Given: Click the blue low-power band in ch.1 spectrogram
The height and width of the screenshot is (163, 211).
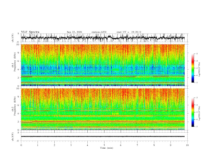Looking at the screenshot, I should 103,69.
